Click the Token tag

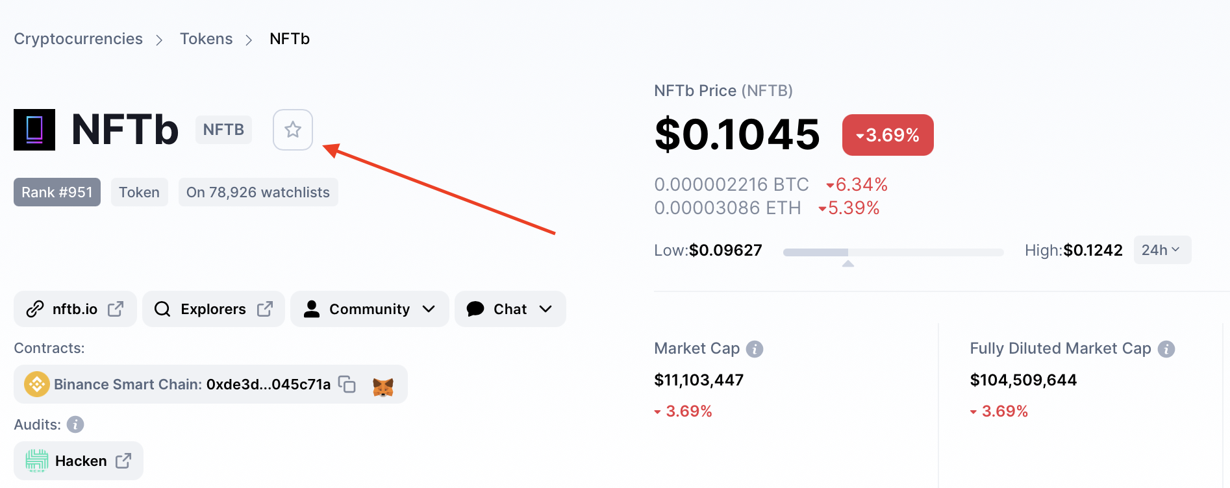click(x=139, y=192)
